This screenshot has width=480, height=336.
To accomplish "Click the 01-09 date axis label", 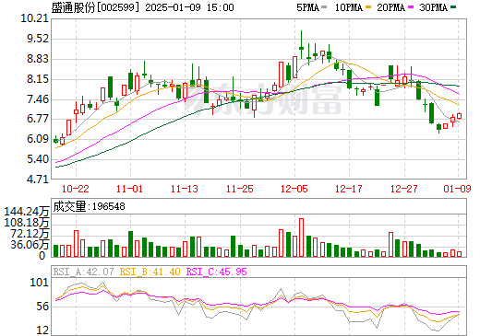I will 457,189.
